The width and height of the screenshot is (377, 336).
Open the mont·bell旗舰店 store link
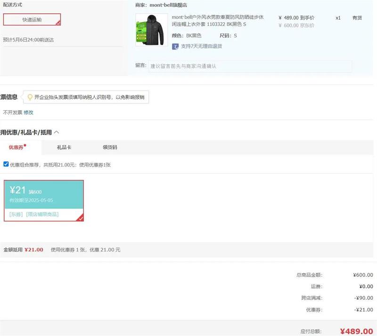point(168,5)
